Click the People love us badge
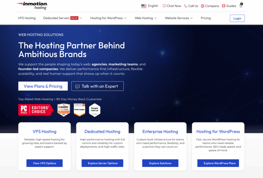The height and width of the screenshot is (178, 263). [95, 110]
